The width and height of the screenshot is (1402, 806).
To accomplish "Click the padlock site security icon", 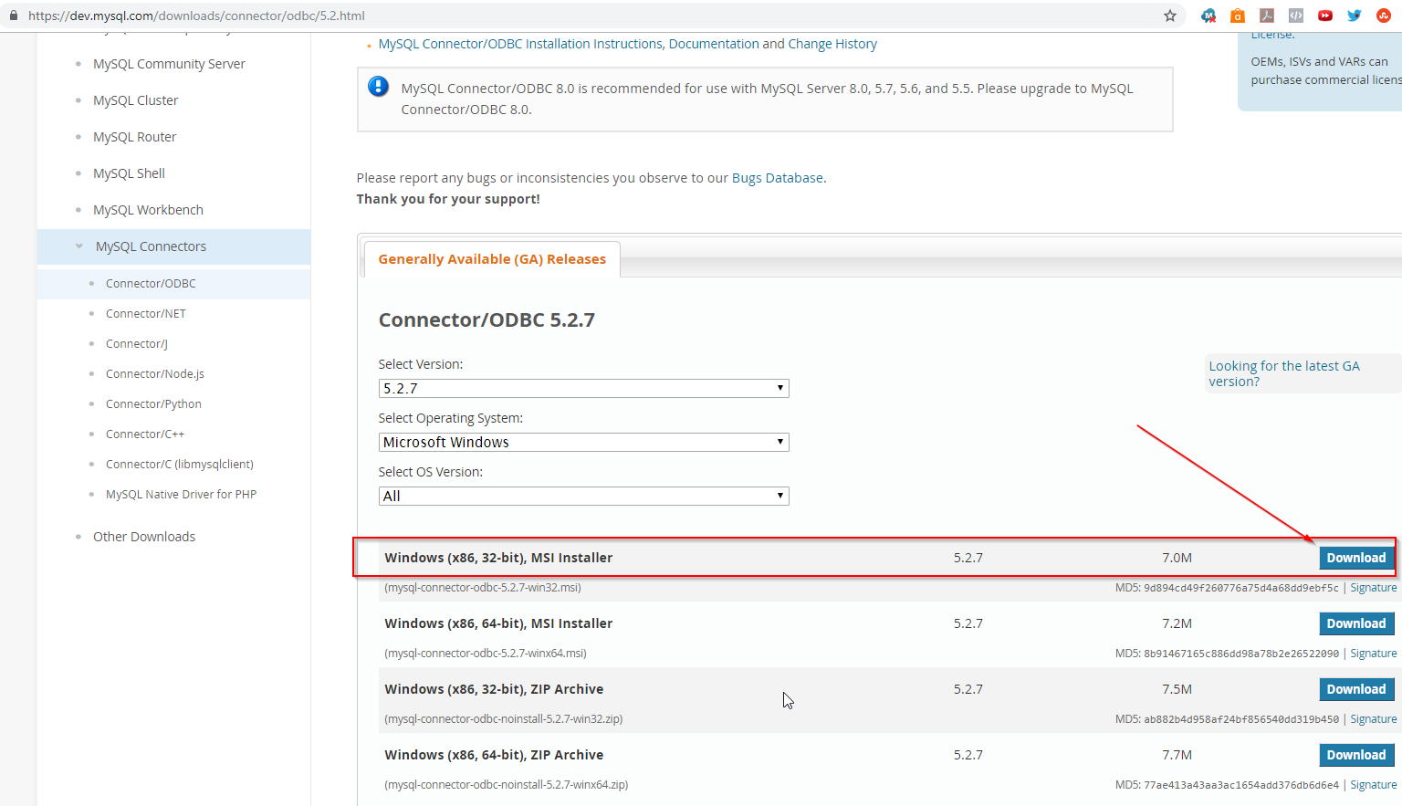I will [x=14, y=16].
